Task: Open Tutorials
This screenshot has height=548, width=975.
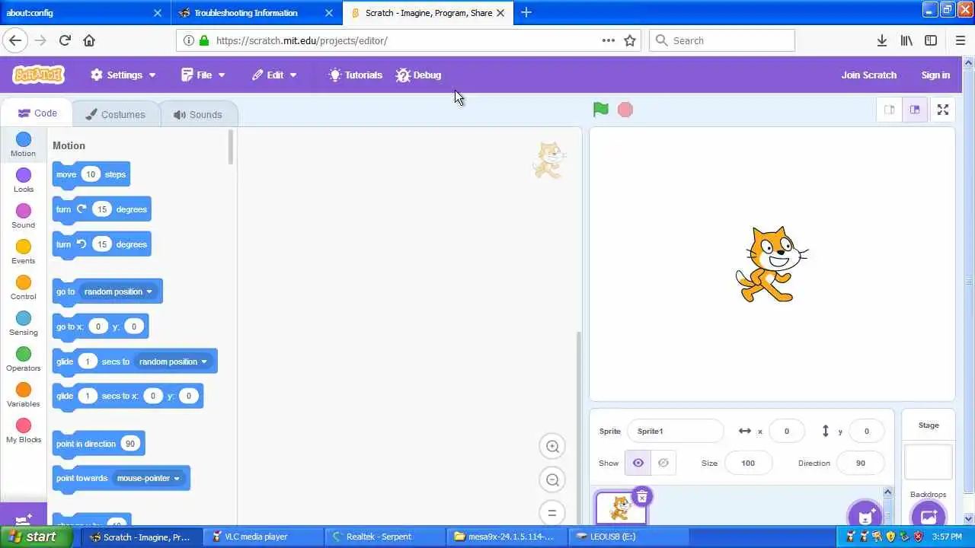Action: [355, 75]
